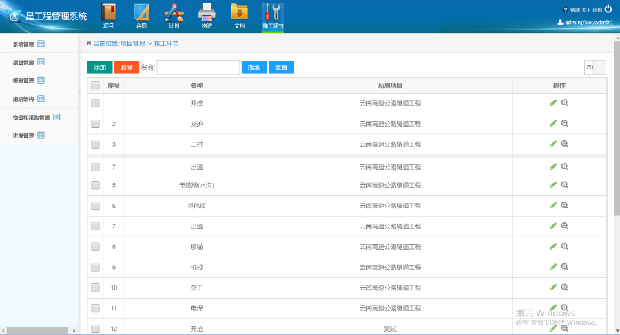Expand 系统管理 in the sidebar
Image resolution: width=620 pixels, height=335 pixels.
28,44
